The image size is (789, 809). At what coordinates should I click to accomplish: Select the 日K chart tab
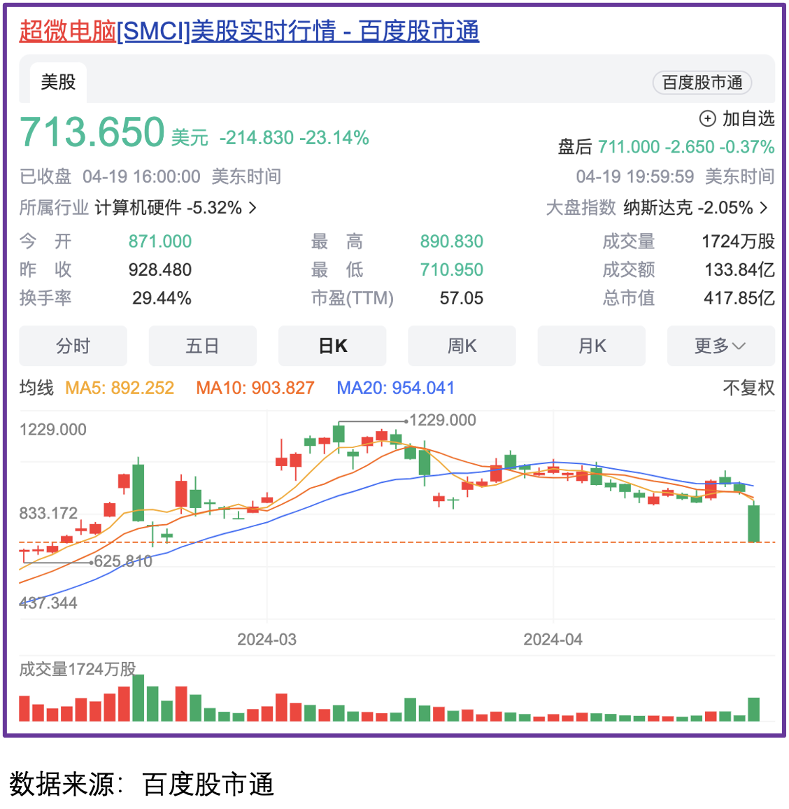point(333,346)
